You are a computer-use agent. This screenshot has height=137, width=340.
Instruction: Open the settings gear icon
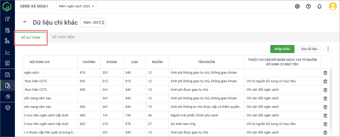tap(297, 6)
